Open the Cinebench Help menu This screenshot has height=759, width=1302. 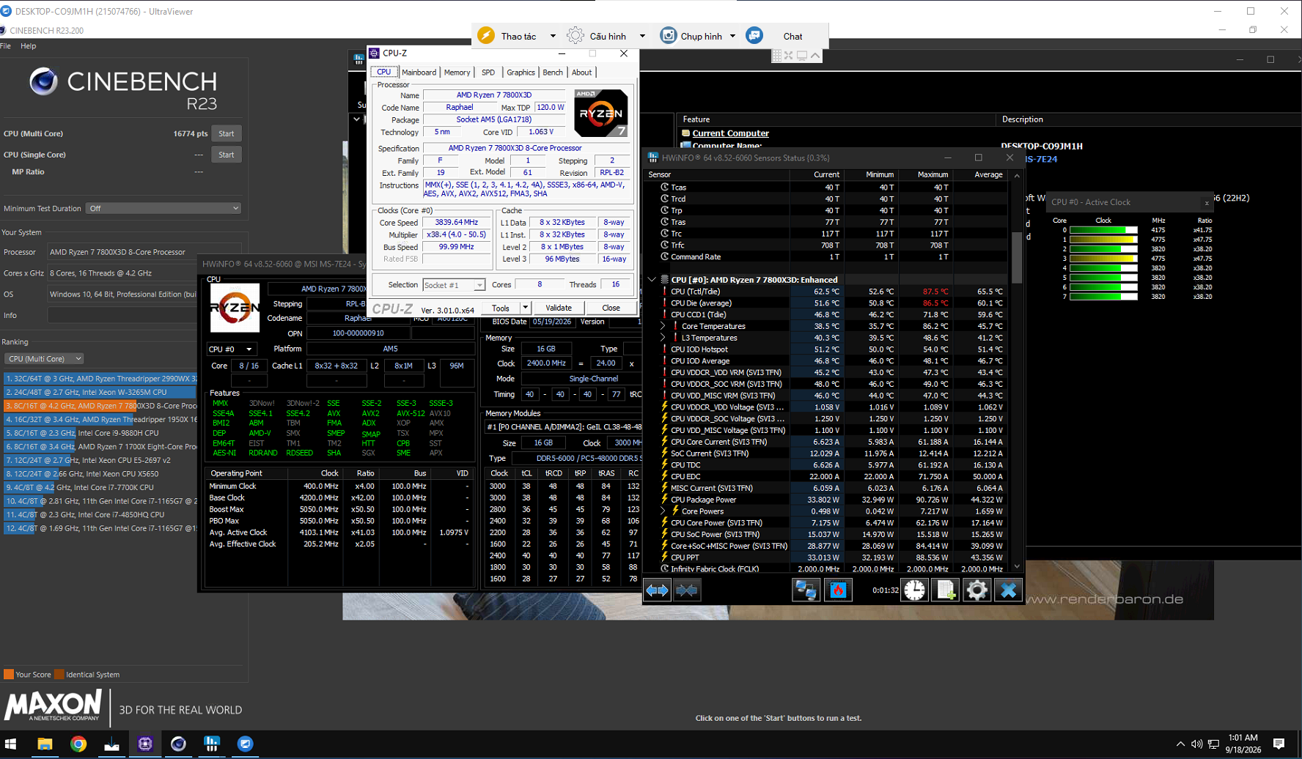(x=29, y=46)
